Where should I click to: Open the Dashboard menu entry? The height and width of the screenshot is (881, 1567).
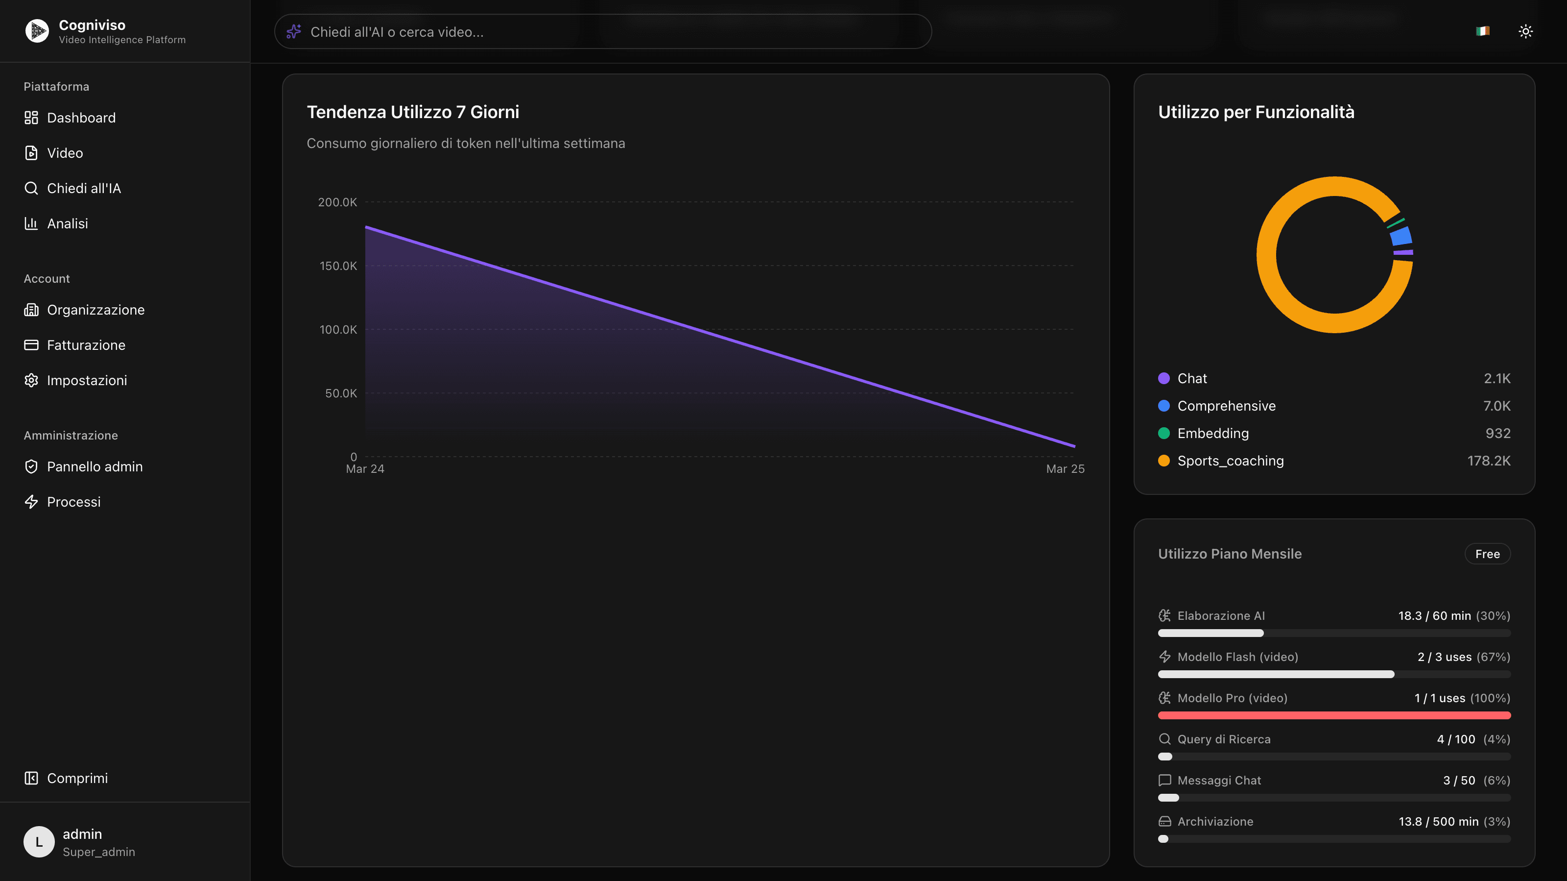click(x=81, y=117)
